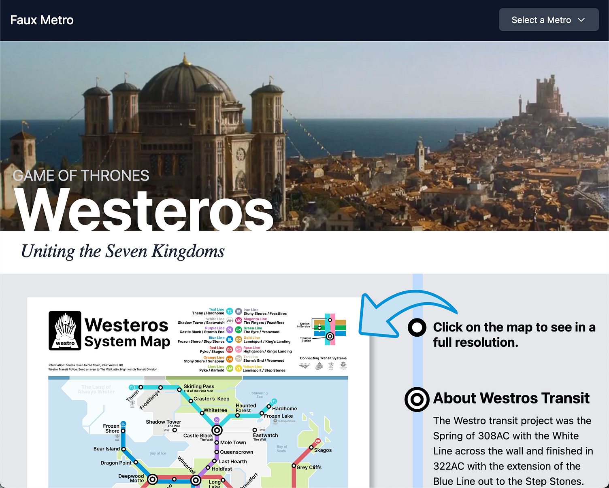Click the RD Red Line badge in the legend
This screenshot has width=609, height=488.
230,349
